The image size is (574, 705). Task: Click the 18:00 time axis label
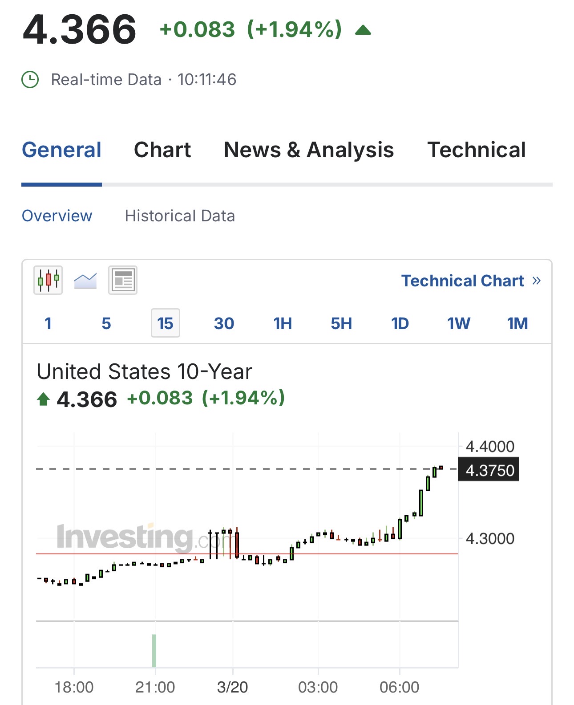pos(74,687)
